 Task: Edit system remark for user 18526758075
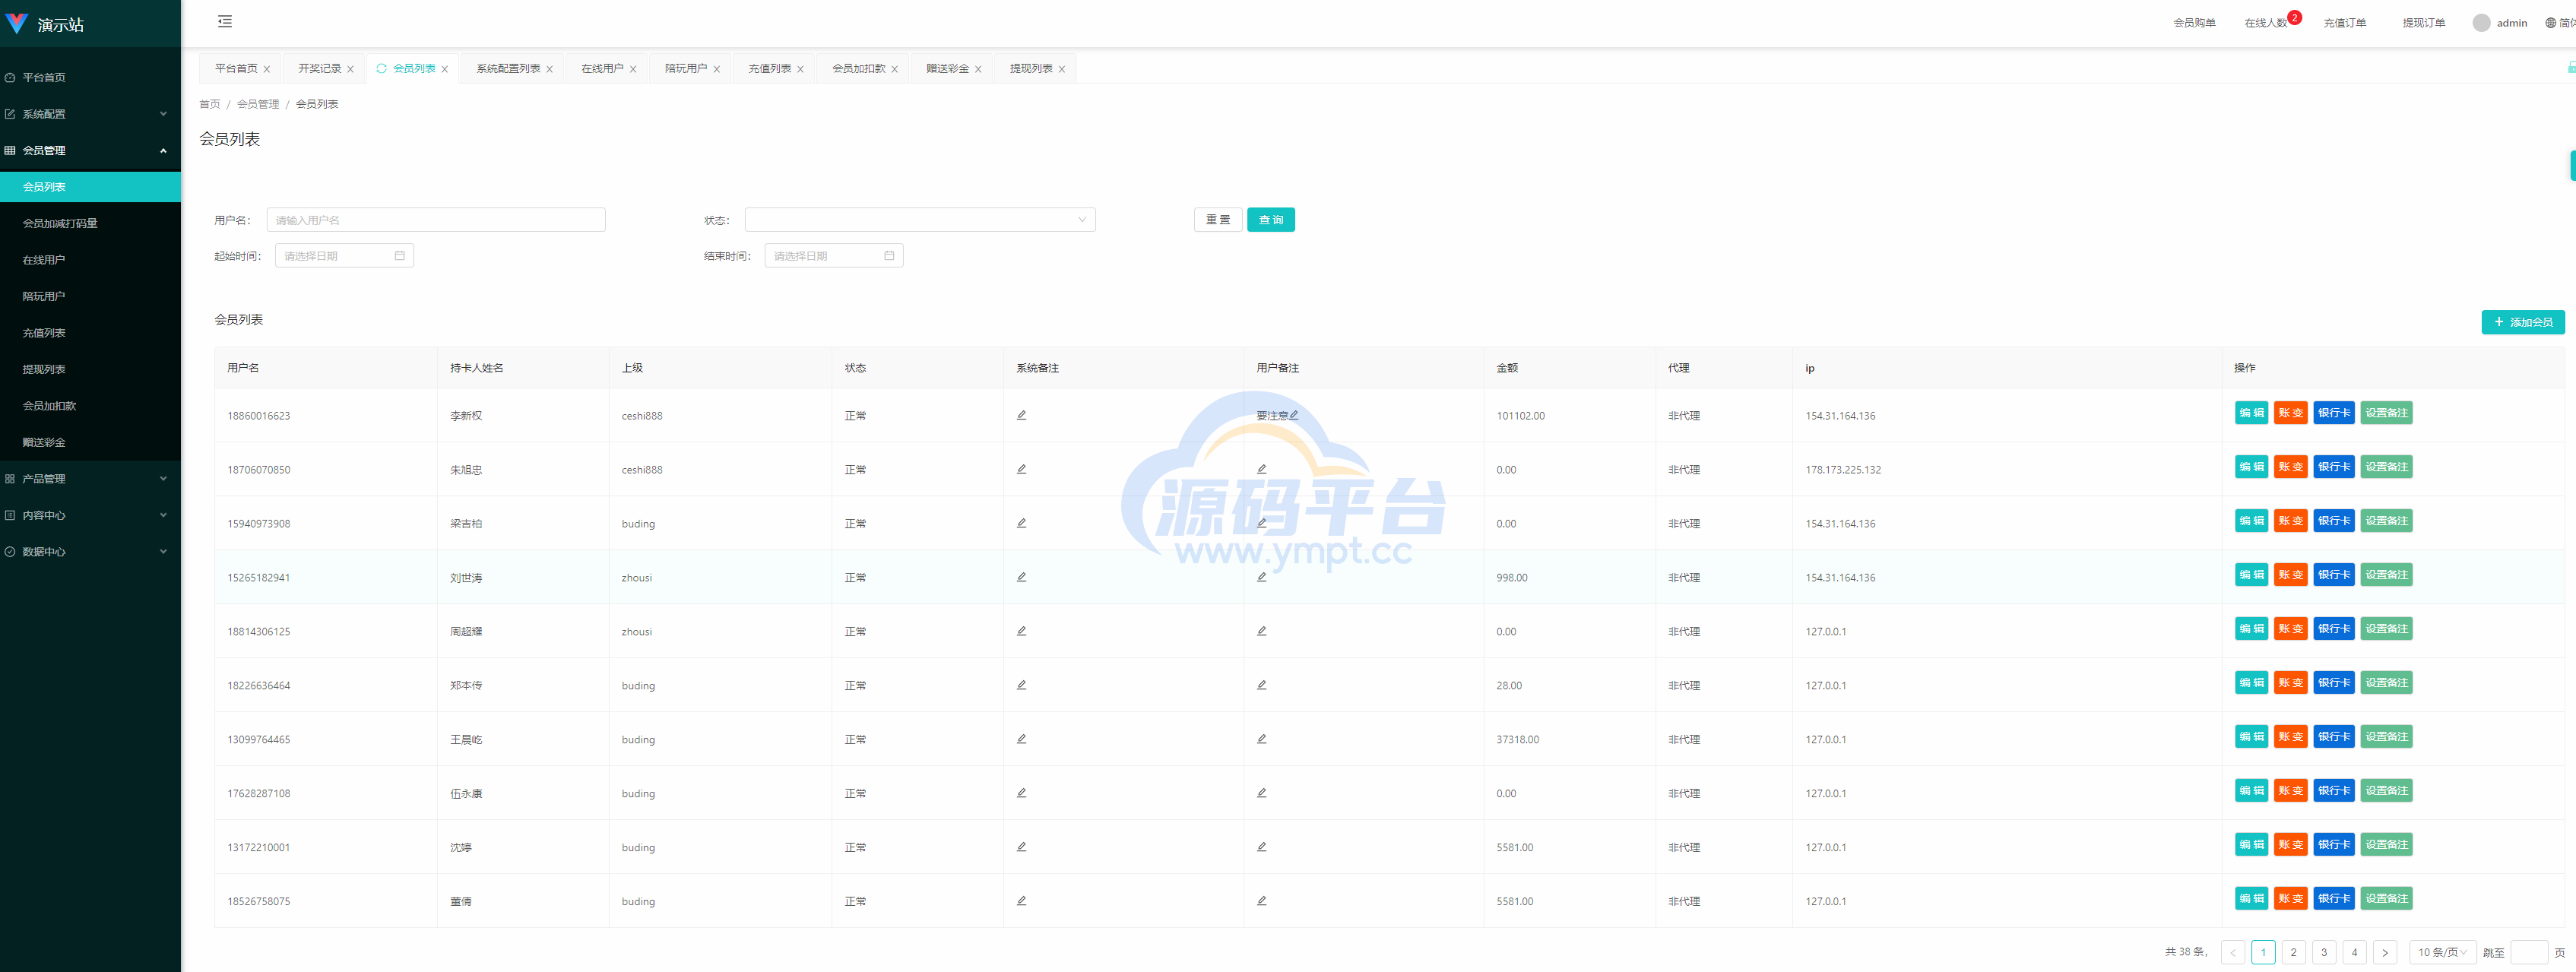(x=1021, y=901)
